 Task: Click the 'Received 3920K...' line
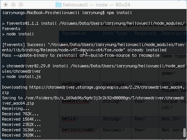[21, 135]
